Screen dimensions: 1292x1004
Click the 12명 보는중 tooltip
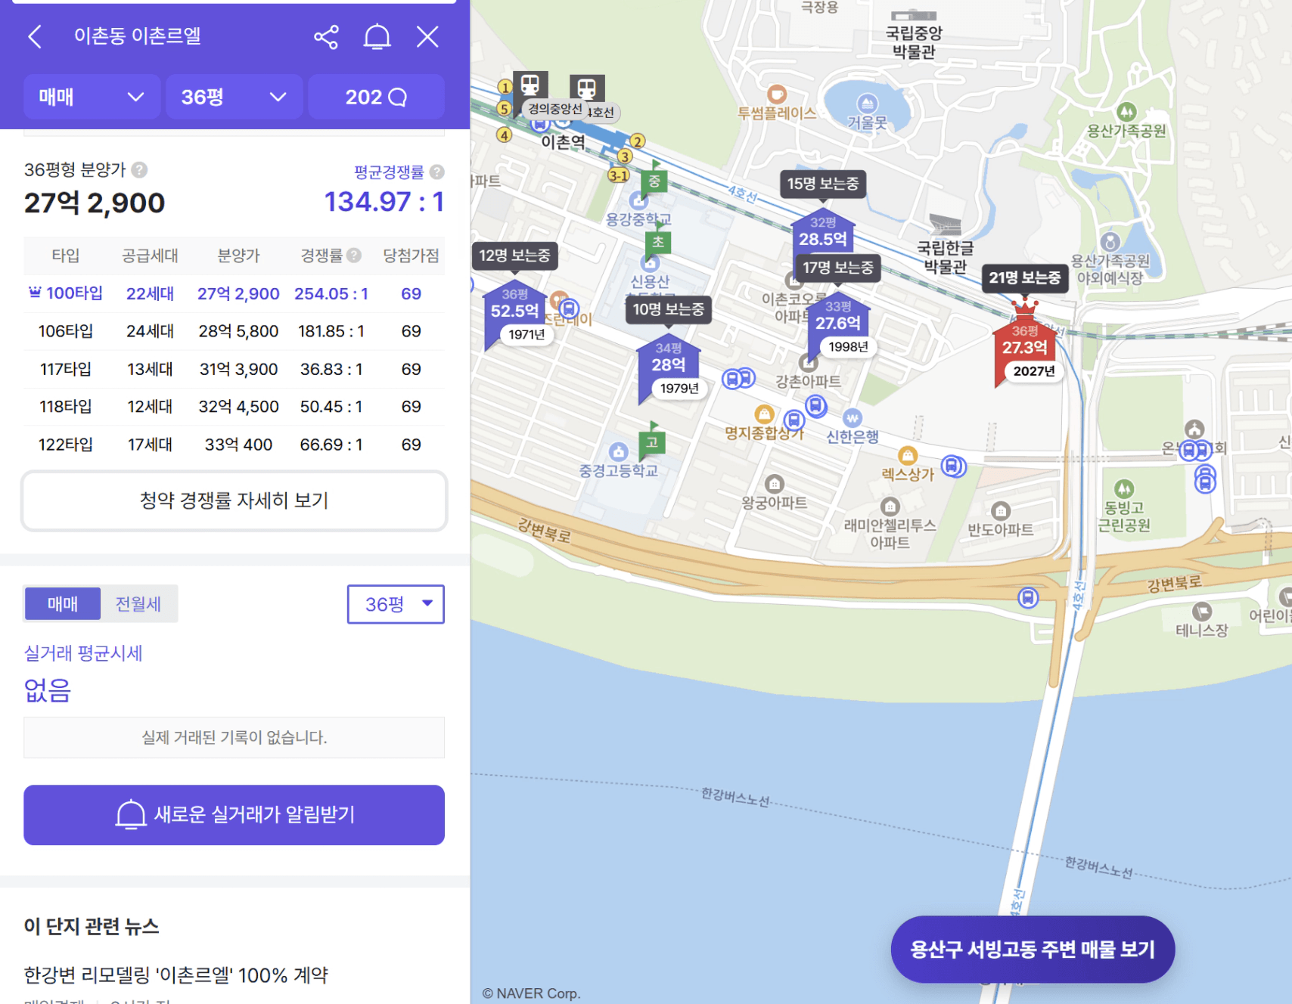click(x=514, y=256)
